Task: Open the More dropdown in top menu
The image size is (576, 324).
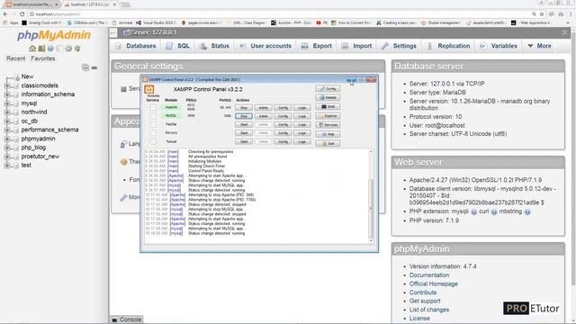Action: (539, 46)
